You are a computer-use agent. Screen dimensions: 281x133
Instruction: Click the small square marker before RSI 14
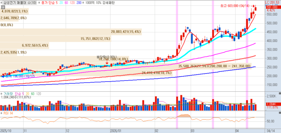(2, 113)
